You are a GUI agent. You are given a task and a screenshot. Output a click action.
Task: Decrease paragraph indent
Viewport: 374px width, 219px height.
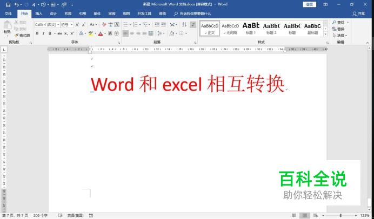[157, 24]
